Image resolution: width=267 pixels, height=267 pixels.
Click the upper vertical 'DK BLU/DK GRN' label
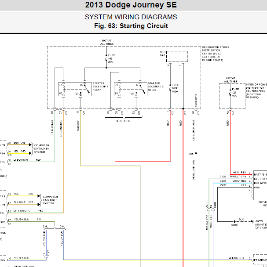pyautogui.click(x=194, y=130)
